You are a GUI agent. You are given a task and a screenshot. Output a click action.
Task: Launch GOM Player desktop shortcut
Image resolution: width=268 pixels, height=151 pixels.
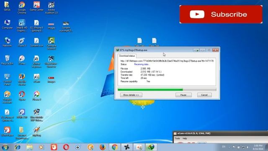coord(7,131)
